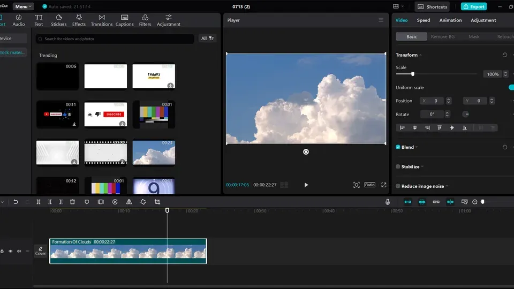Click the Undo arrow in timeline toolbar
The width and height of the screenshot is (514, 289).
(x=16, y=202)
